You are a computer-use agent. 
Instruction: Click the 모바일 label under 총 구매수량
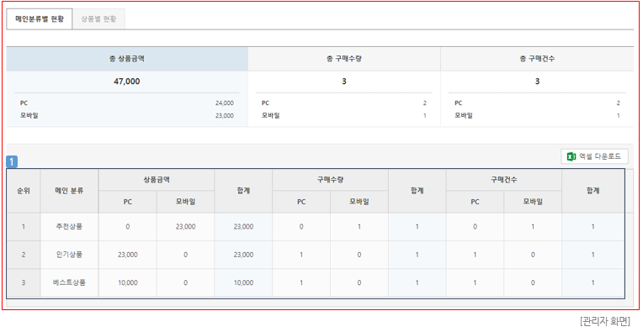pos(271,116)
